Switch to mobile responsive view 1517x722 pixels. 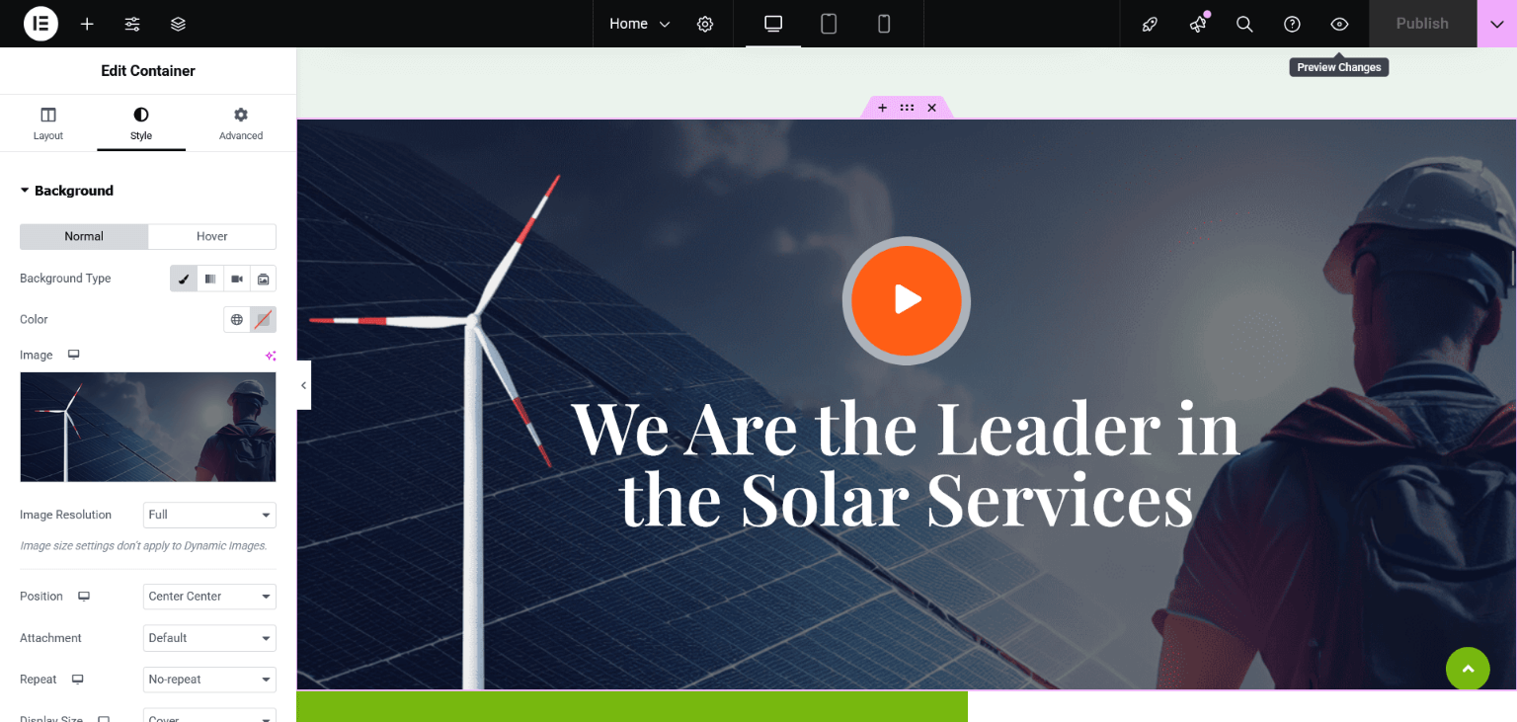pos(884,24)
